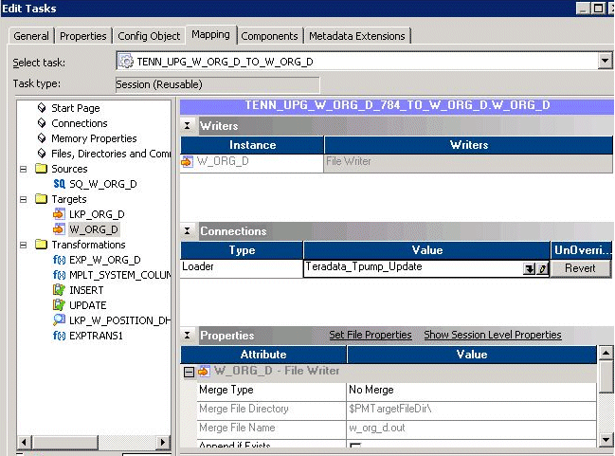Click the Session (Reusable) task type field

pyautogui.click(x=218, y=84)
